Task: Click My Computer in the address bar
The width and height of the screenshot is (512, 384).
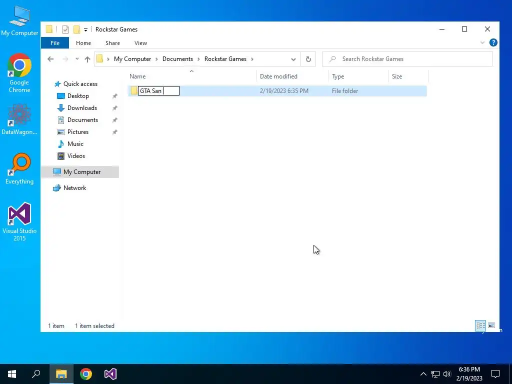Action: coord(132,59)
